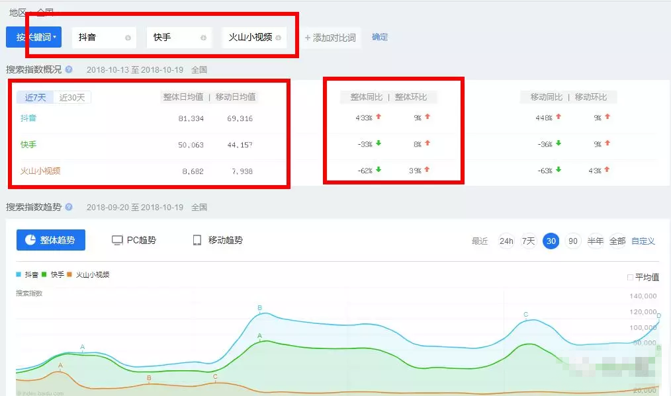671x396 pixels.
Task: Click the green down arrow beside -36%
Action: (x=559, y=143)
